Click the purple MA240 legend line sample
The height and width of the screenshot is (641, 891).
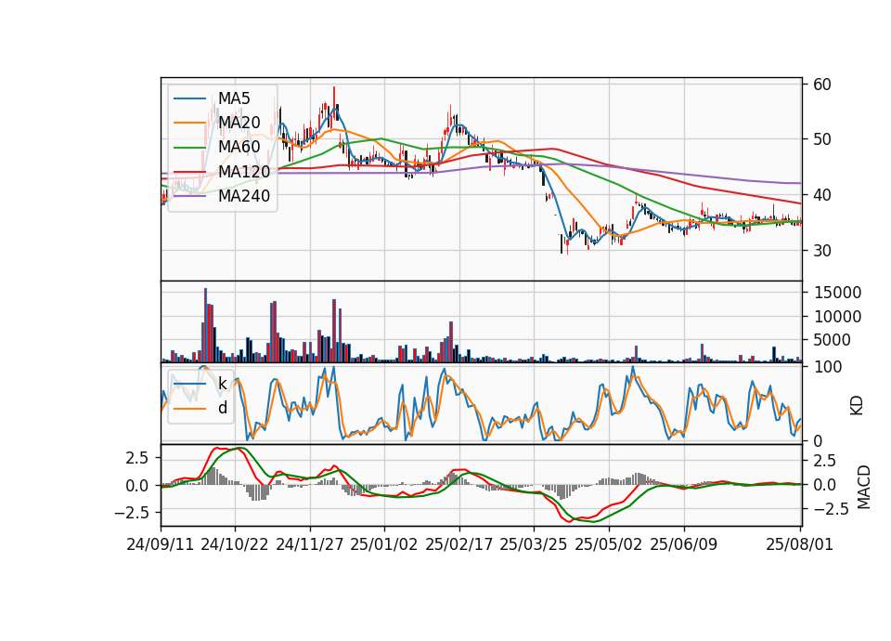pos(189,196)
